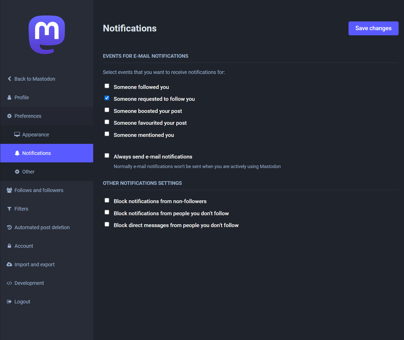Click the Mastodon logo
This screenshot has width=404, height=340.
[x=46, y=35]
